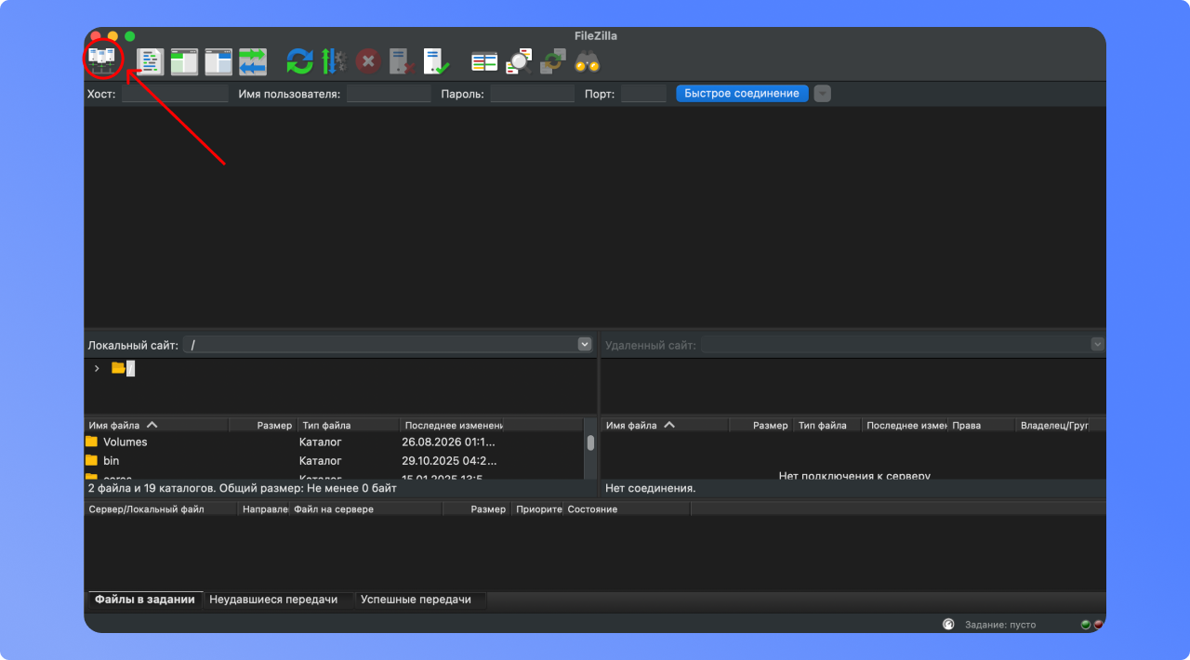Click the root folder icon in local tree
Viewport: 1190px width, 660px height.
pos(118,368)
